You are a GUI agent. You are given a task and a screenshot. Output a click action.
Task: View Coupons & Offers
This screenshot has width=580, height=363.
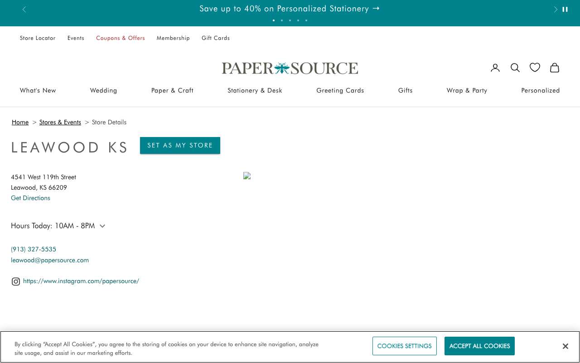point(121,38)
